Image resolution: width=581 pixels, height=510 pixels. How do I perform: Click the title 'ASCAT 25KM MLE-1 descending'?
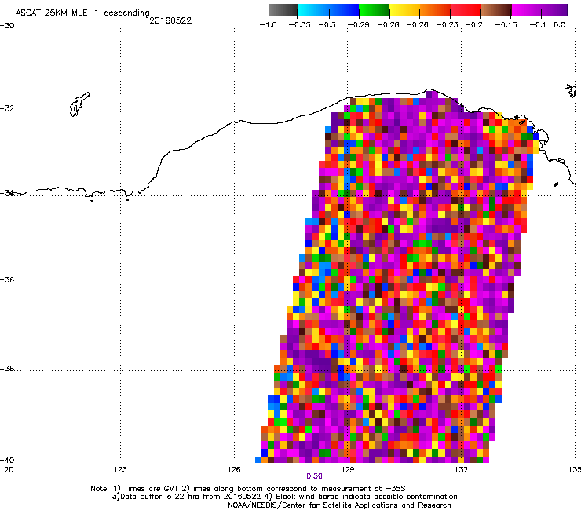tap(82, 13)
